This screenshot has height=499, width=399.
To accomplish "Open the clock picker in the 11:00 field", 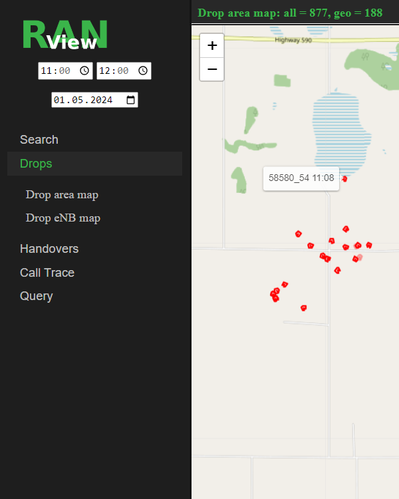I will pos(84,71).
